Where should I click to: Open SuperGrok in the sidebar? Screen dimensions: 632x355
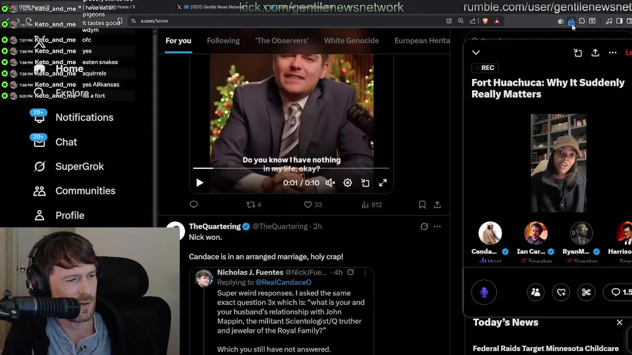coord(69,167)
